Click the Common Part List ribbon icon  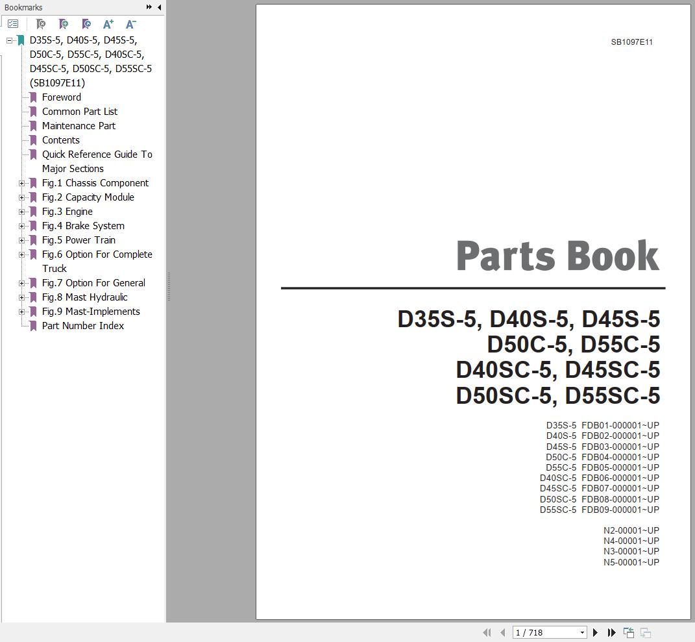click(33, 111)
